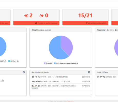Open the Entrée et sortie ce mois footer
Screen dimensions: 118x102
[36, 23]
